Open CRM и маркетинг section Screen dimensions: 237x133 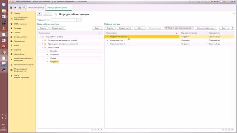pyautogui.click(x=20, y=24)
